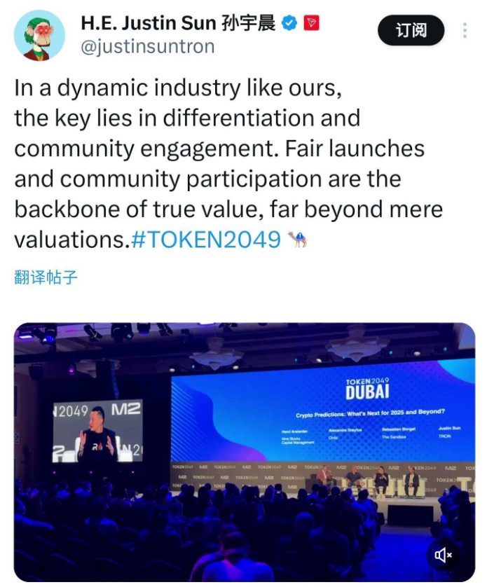Play the TOKEN2049 panel video thumbnail

[243, 448]
